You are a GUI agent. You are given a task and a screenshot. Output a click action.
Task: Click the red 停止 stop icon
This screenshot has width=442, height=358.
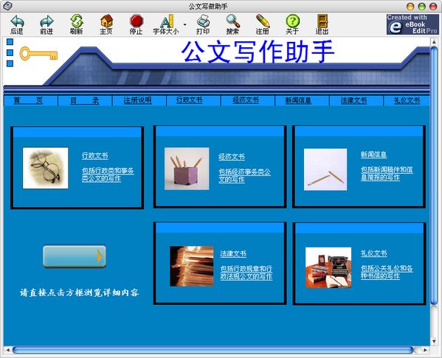pos(137,21)
